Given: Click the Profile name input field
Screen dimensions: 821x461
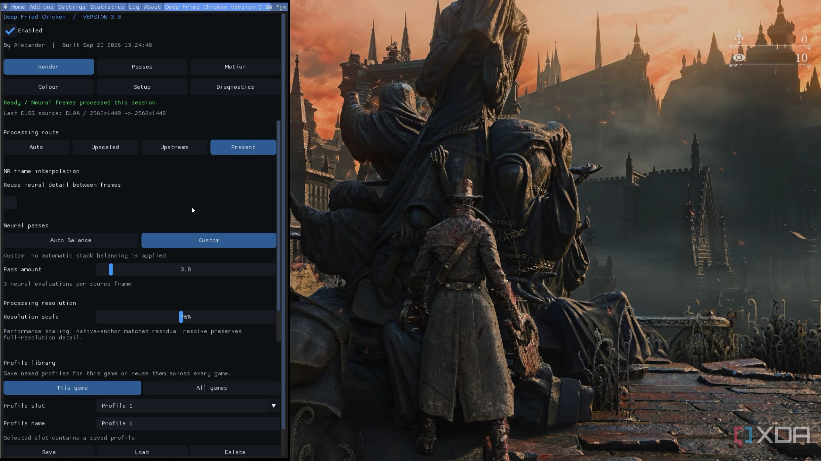Looking at the screenshot, I should click(x=188, y=424).
